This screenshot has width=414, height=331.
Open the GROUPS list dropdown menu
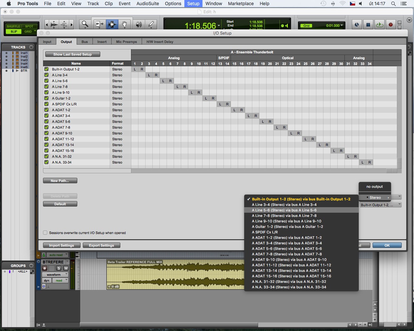[x=31, y=266]
